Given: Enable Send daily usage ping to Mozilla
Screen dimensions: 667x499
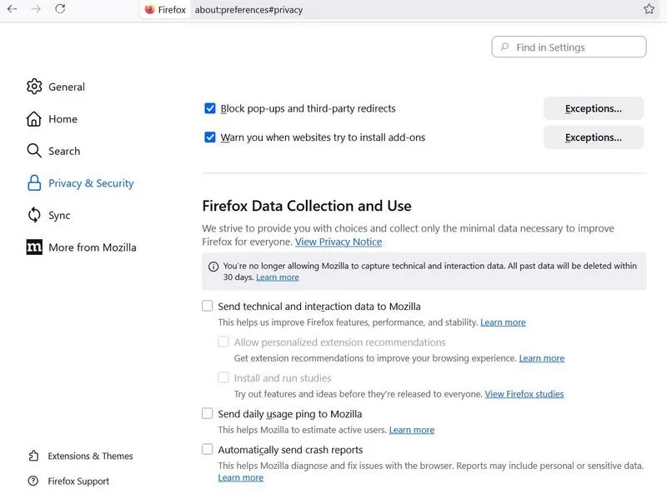Looking at the screenshot, I should tap(207, 413).
